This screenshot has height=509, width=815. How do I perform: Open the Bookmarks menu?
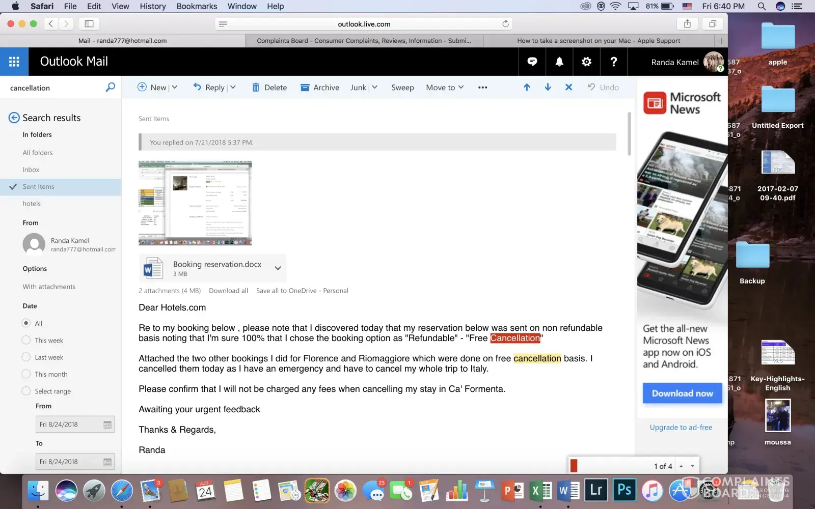(197, 6)
